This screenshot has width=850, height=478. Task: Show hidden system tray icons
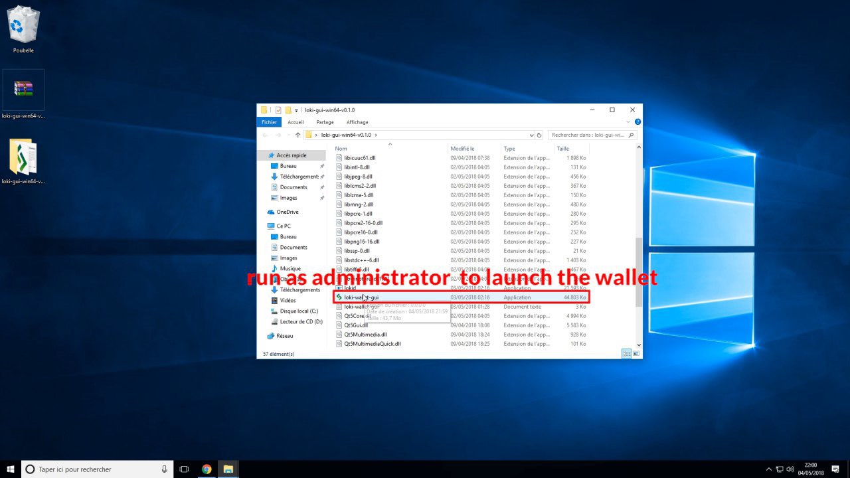769,469
